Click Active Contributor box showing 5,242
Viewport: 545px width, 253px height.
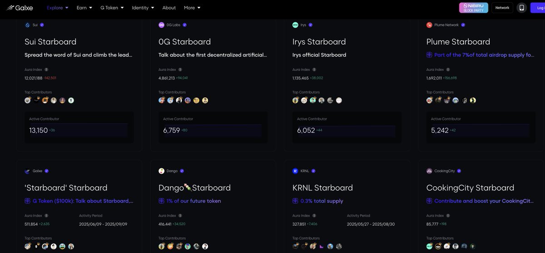click(481, 127)
